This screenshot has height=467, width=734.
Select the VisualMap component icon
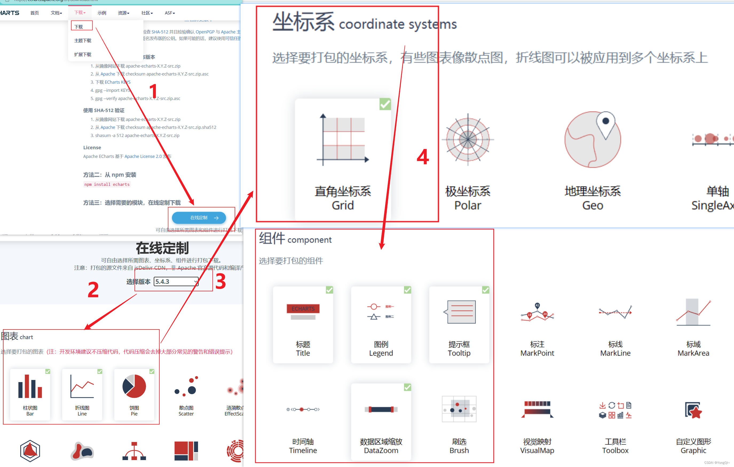pos(537,409)
